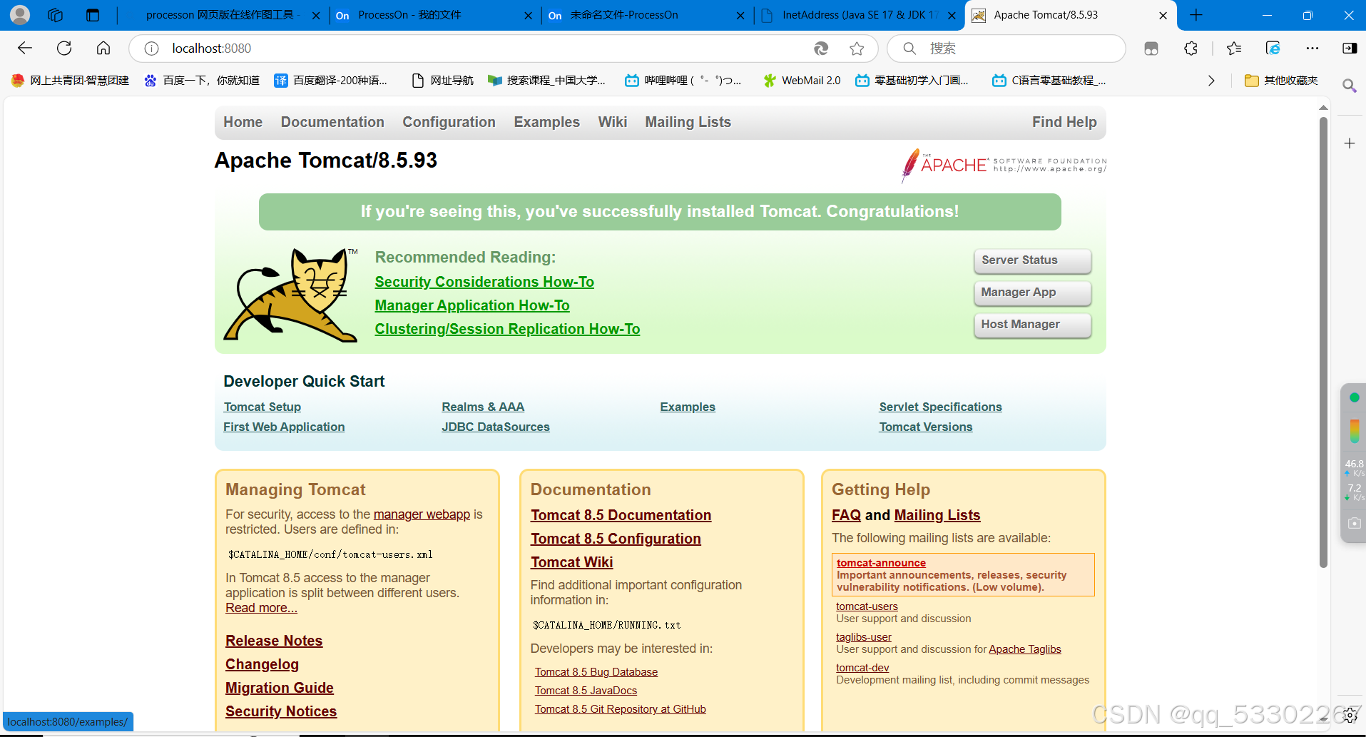
Task: Click the refresh-style icon in address bar
Action: point(821,48)
